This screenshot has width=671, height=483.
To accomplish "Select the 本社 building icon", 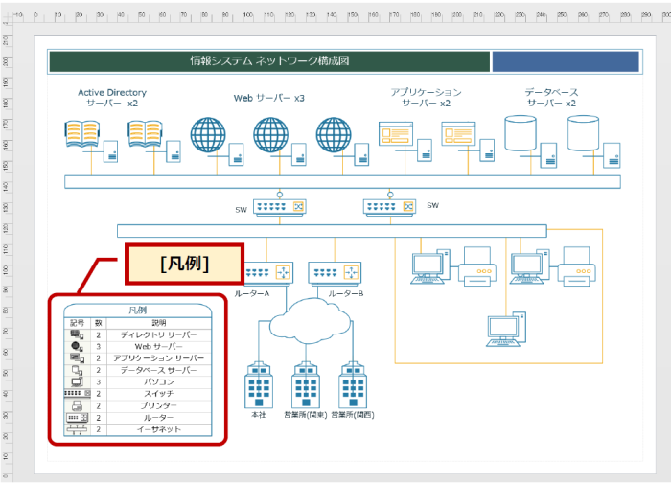I will point(259,387).
